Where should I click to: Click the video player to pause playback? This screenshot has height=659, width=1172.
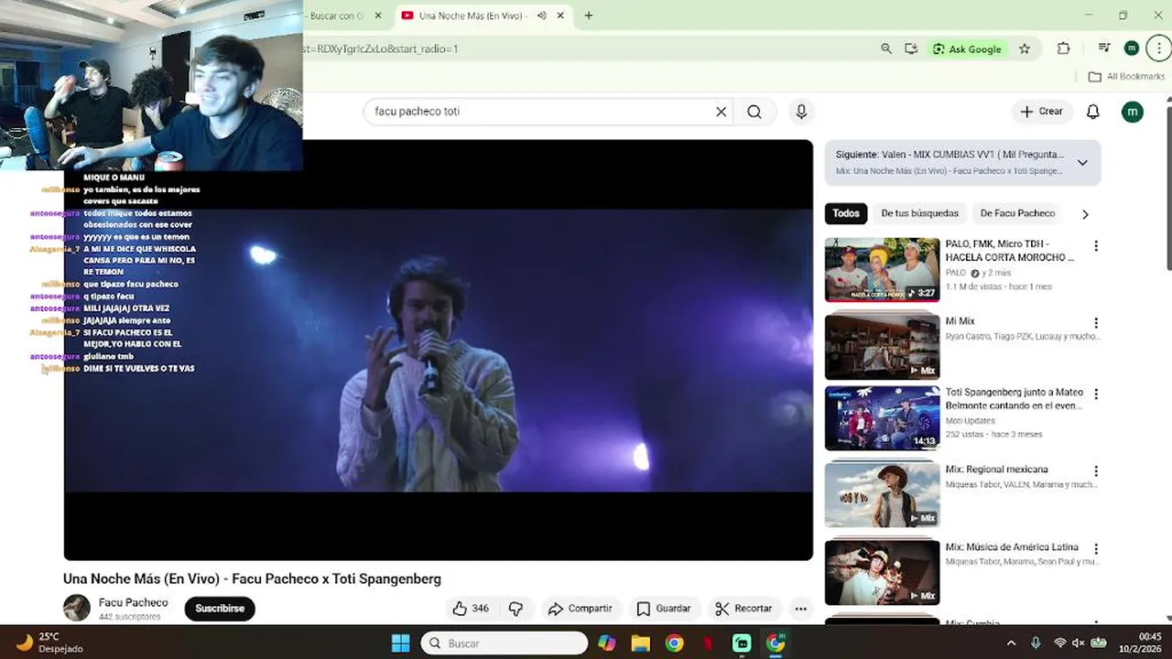coord(438,350)
